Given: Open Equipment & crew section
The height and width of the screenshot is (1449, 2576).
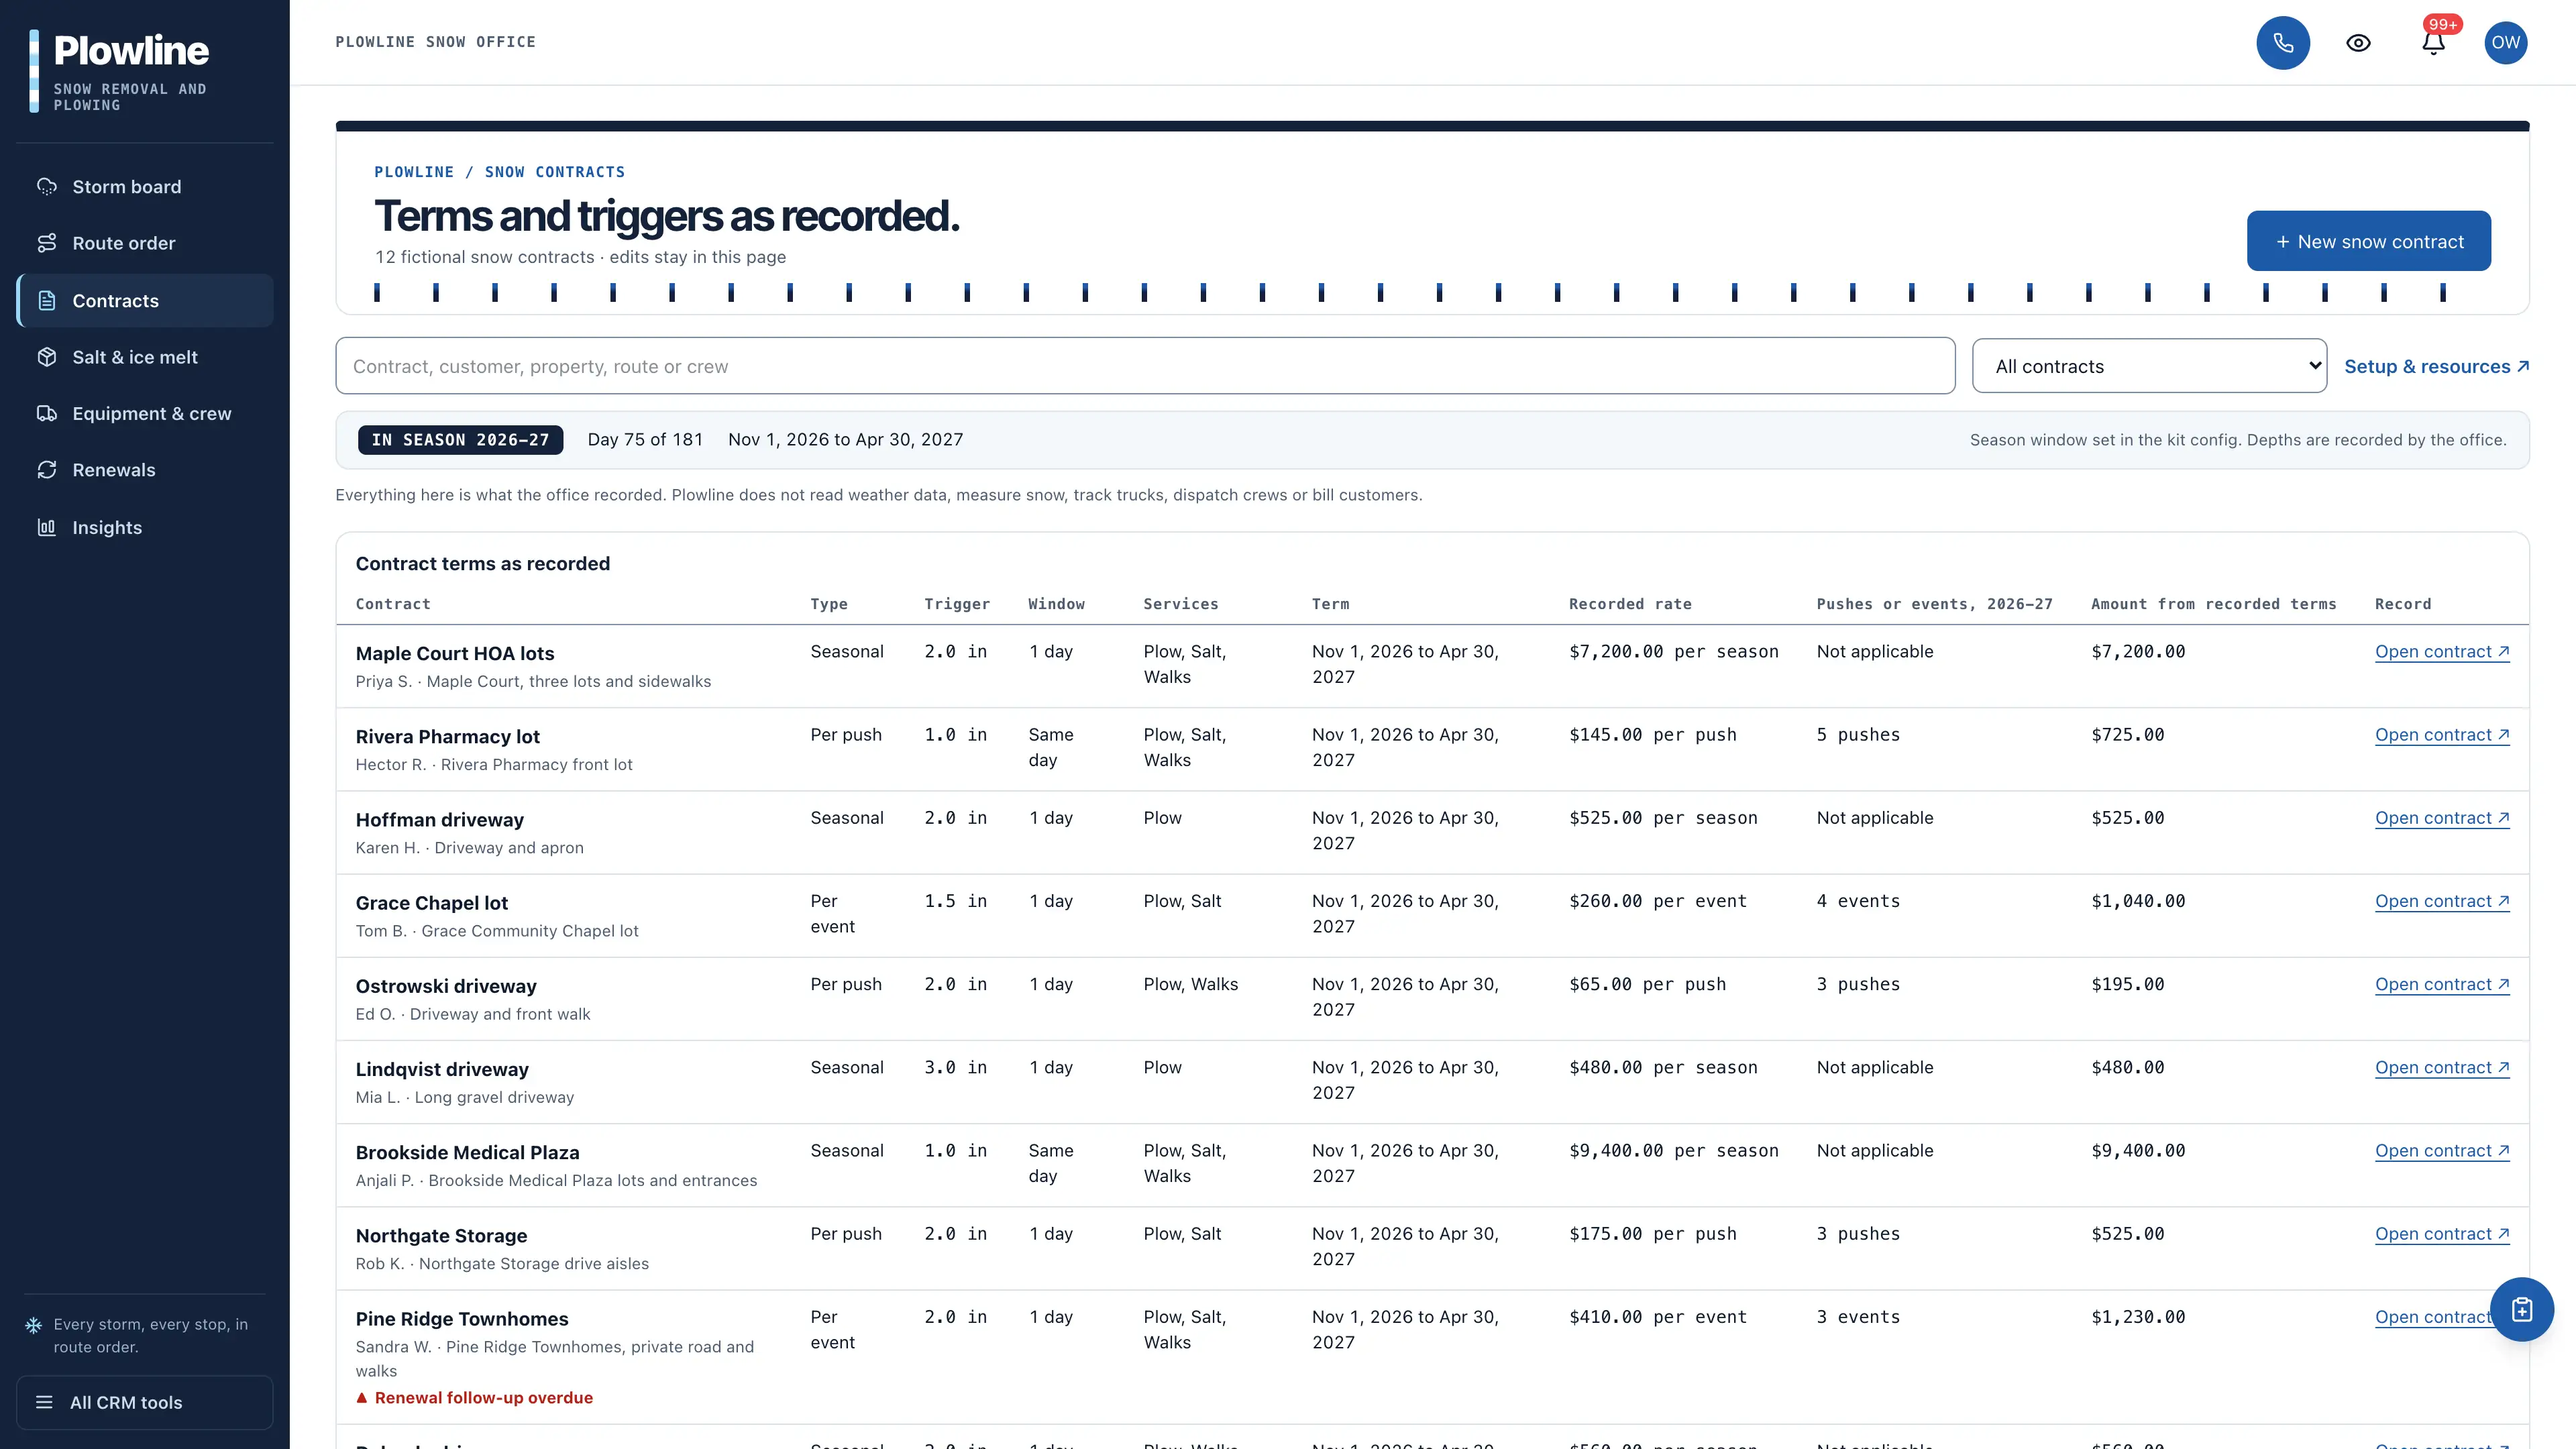Looking at the screenshot, I should click(145, 414).
